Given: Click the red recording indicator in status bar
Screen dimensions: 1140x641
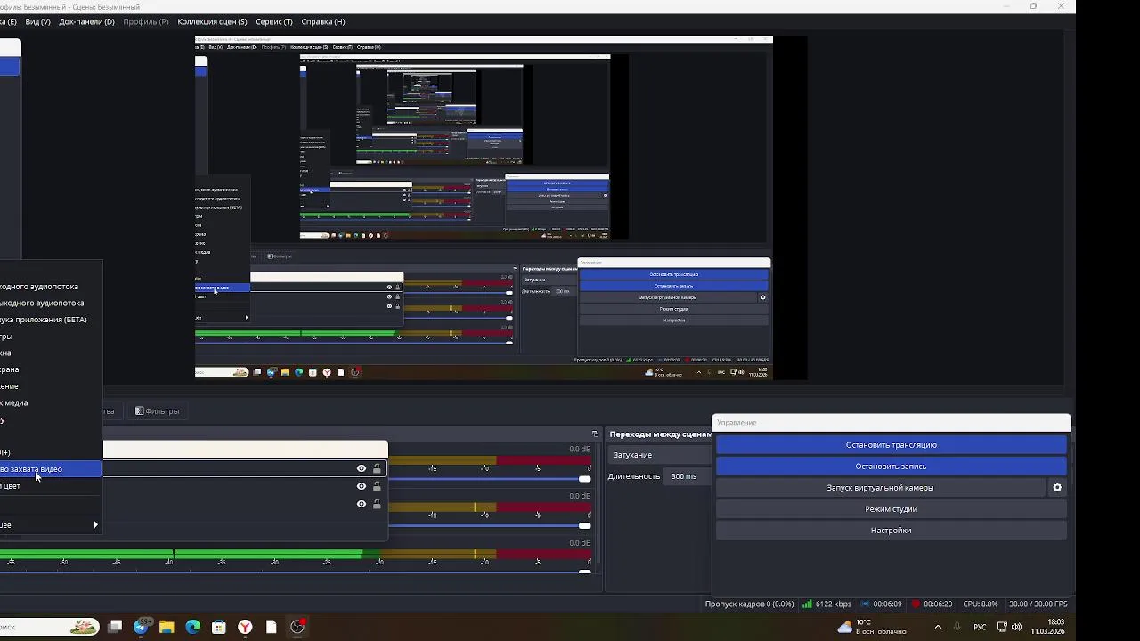Looking at the screenshot, I should pyautogui.click(x=915, y=604).
